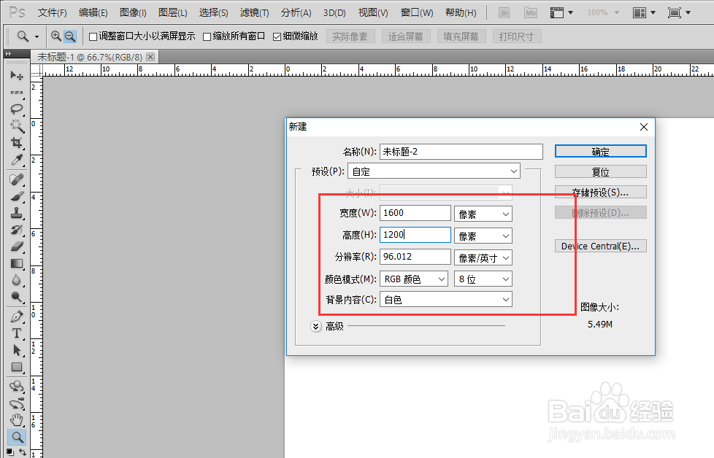
Task: Expand the 高级 section
Action: point(315,326)
